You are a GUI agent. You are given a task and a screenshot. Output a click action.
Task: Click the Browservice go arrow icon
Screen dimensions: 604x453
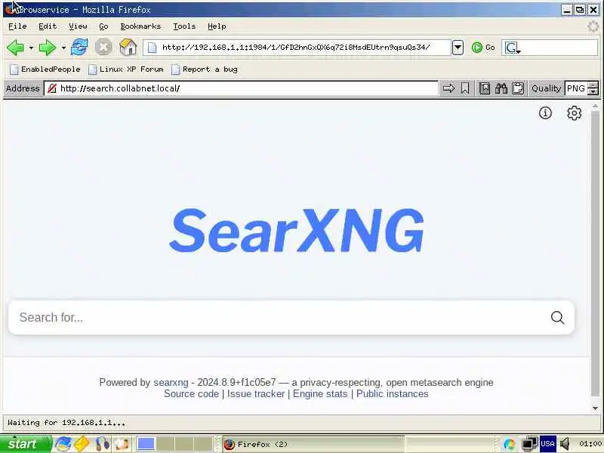[x=448, y=88]
